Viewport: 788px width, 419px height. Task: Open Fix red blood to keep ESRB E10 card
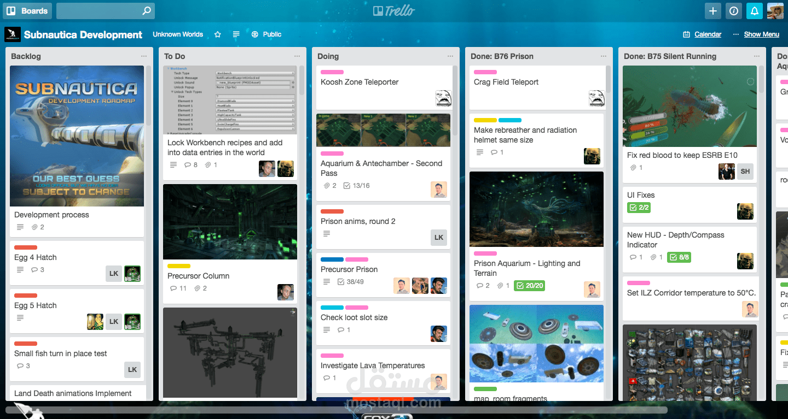click(x=690, y=124)
